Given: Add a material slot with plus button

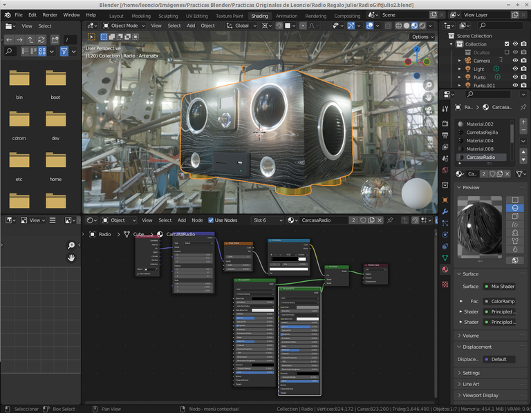Looking at the screenshot, I should (x=523, y=122).
